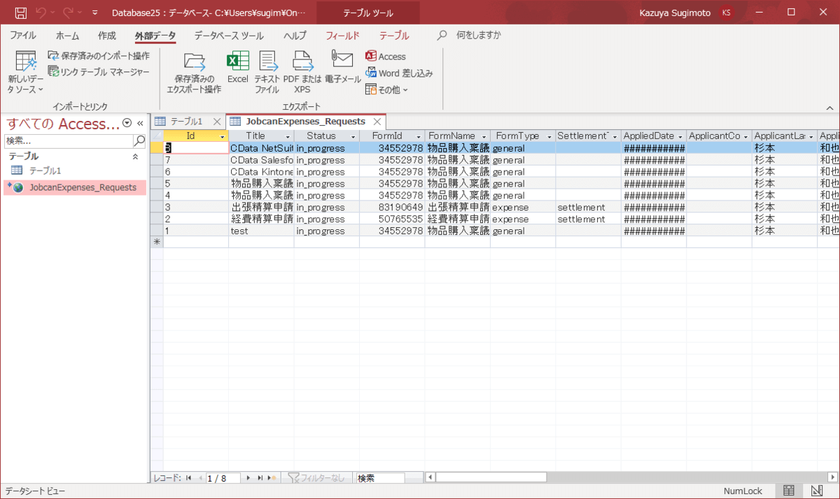The width and height of the screenshot is (840, 499).
Task: Open the ファイル tab
Action: coord(23,35)
